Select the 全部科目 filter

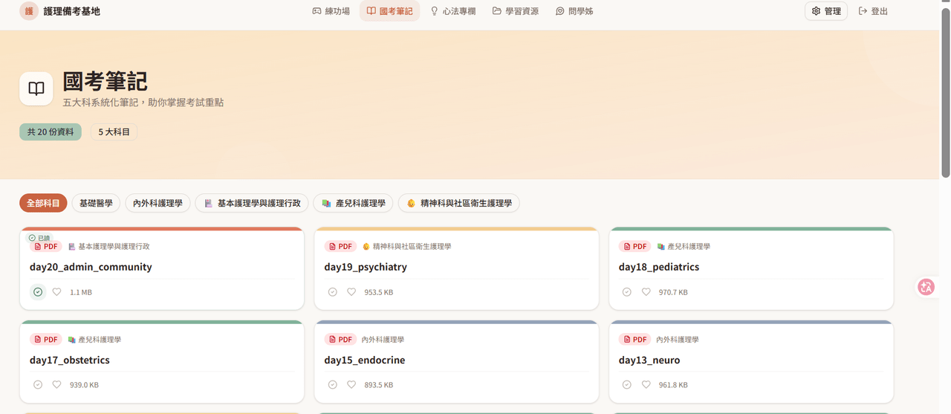coord(43,203)
